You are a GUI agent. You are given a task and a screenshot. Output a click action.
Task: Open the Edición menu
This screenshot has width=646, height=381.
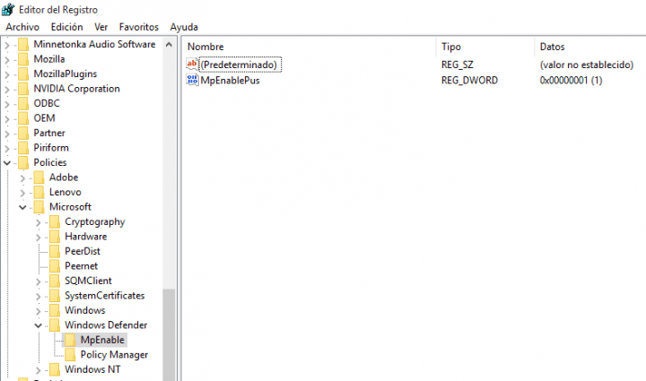tap(66, 27)
